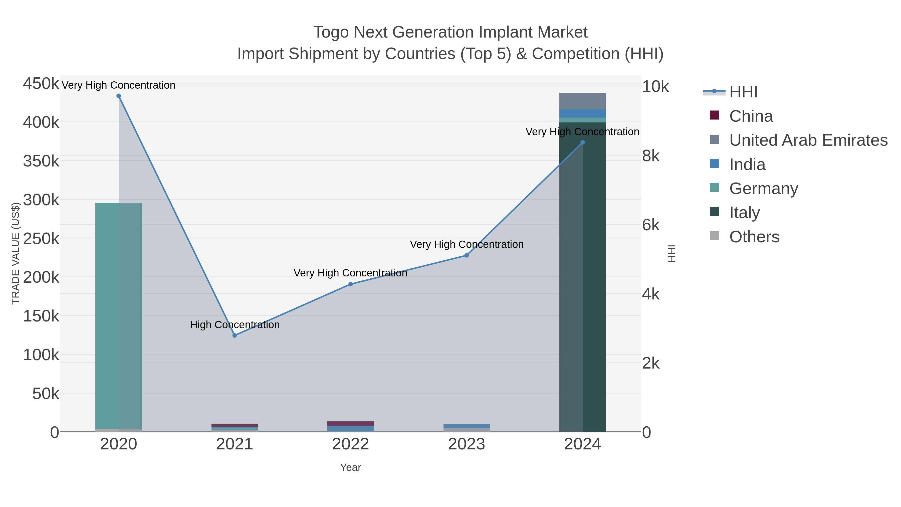The height and width of the screenshot is (507, 901).
Task: Click the United Arab Emirates slate legend swatch
Action: 714,139
